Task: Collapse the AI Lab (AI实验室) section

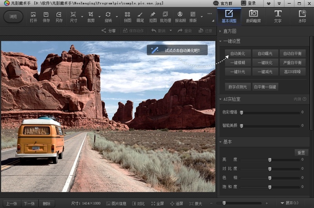Action: click(230, 99)
